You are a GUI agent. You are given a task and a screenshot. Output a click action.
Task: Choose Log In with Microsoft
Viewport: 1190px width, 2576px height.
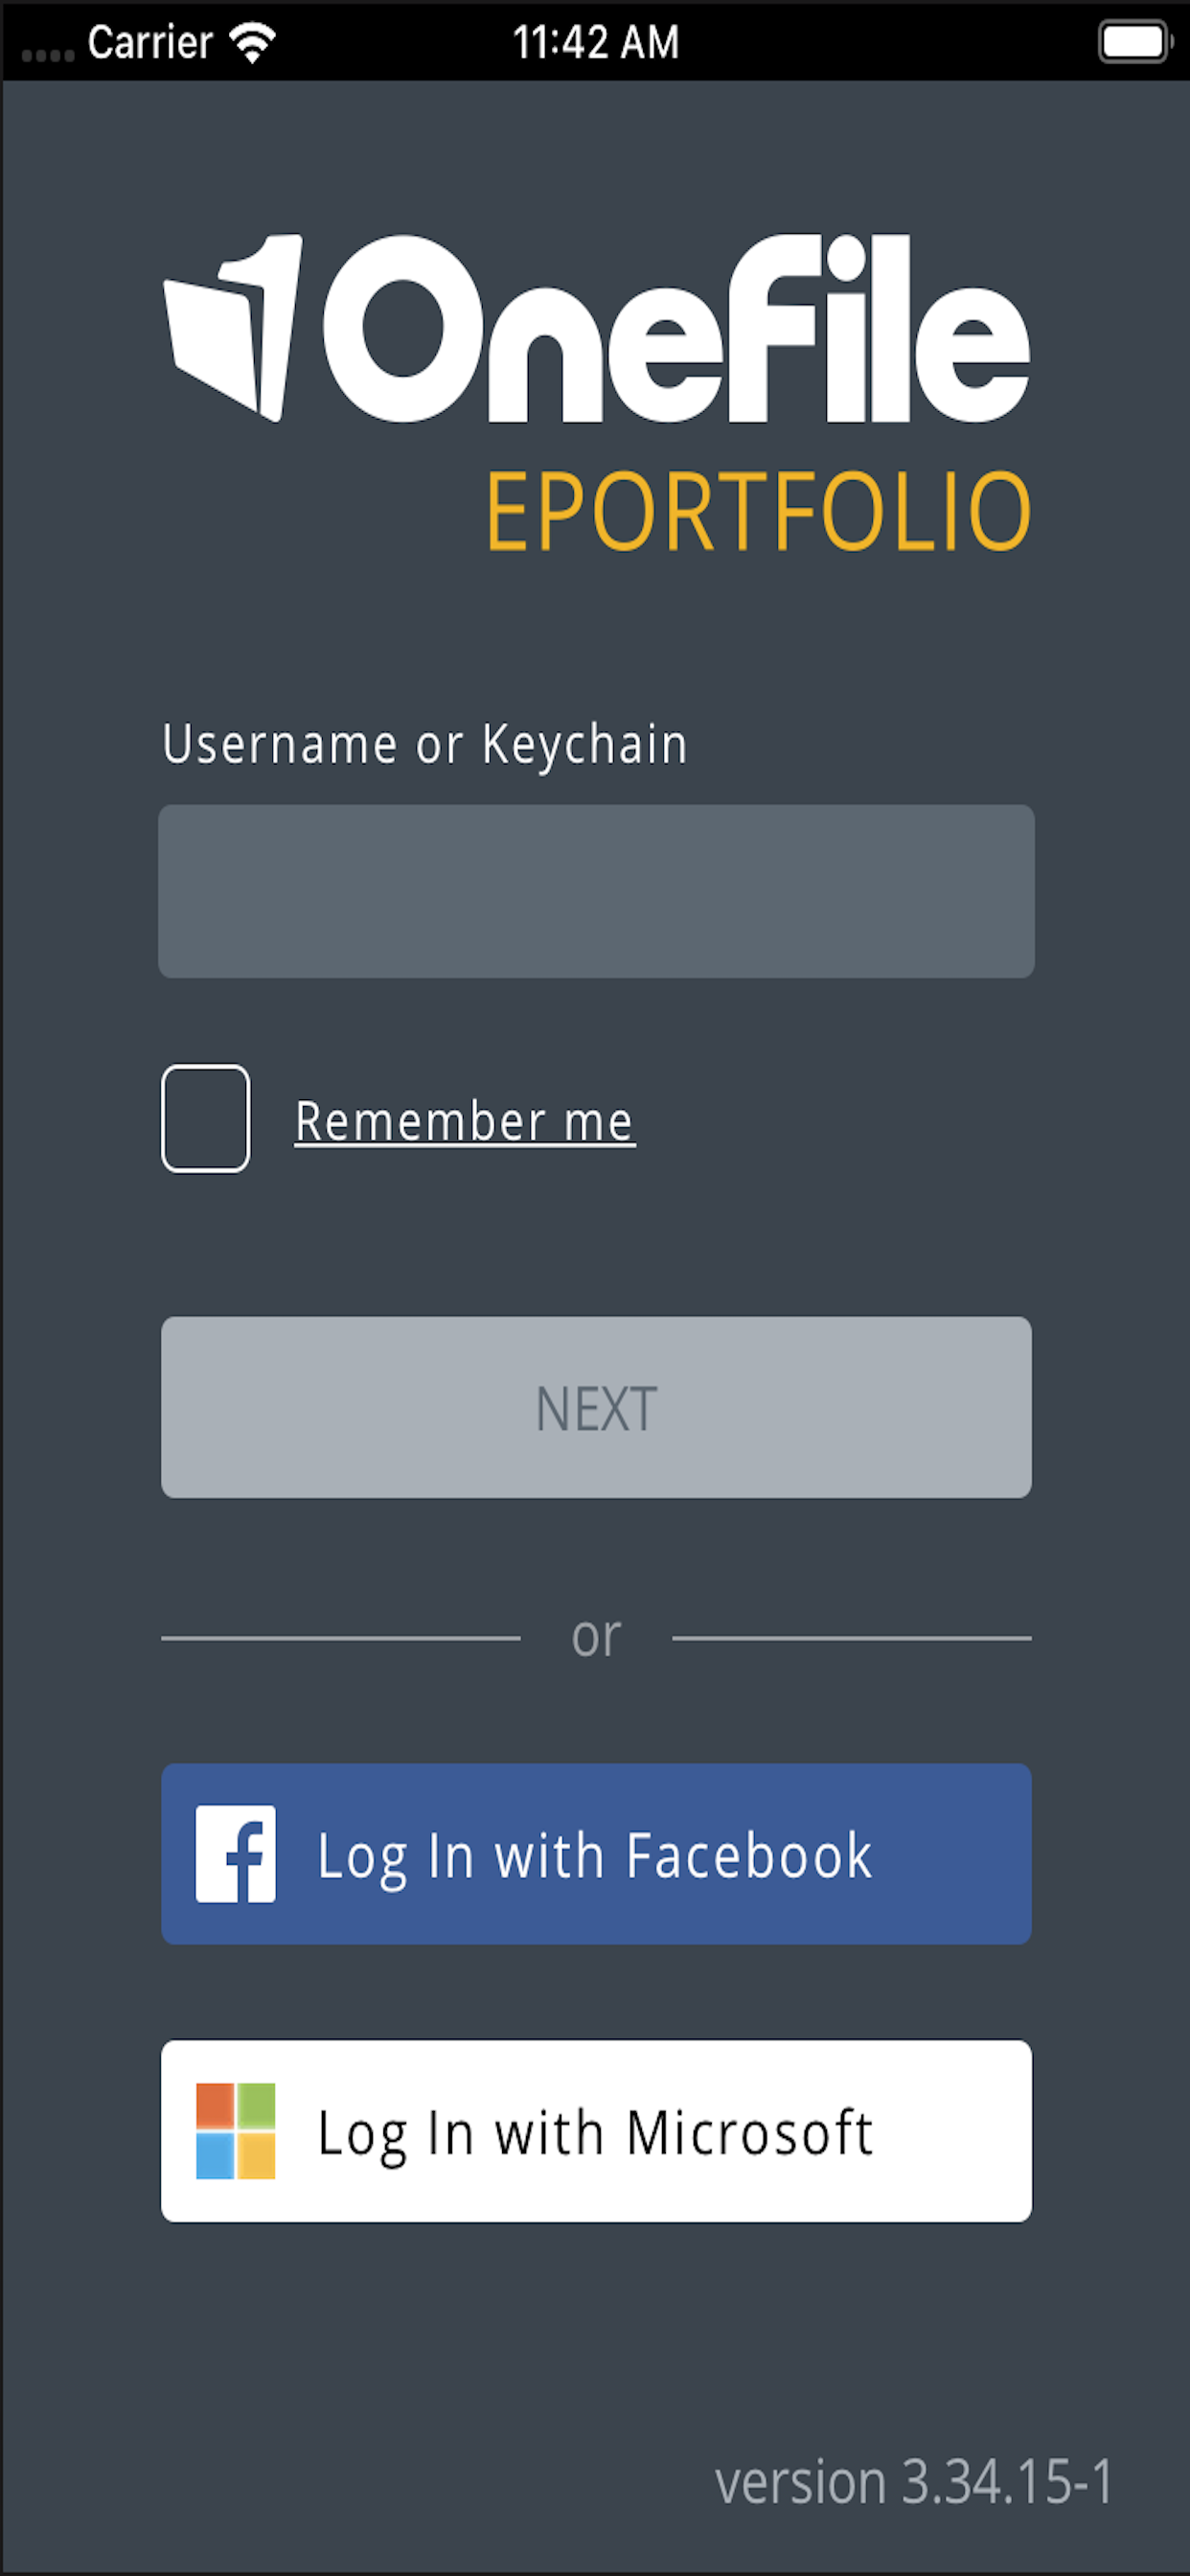pyautogui.click(x=596, y=2130)
